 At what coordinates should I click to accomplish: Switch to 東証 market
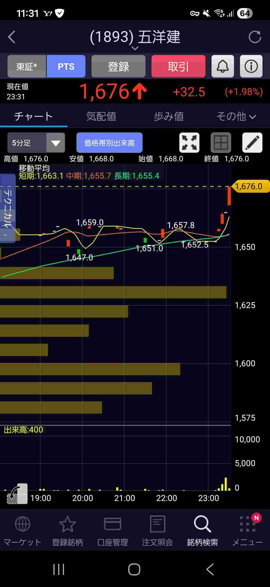click(x=27, y=66)
